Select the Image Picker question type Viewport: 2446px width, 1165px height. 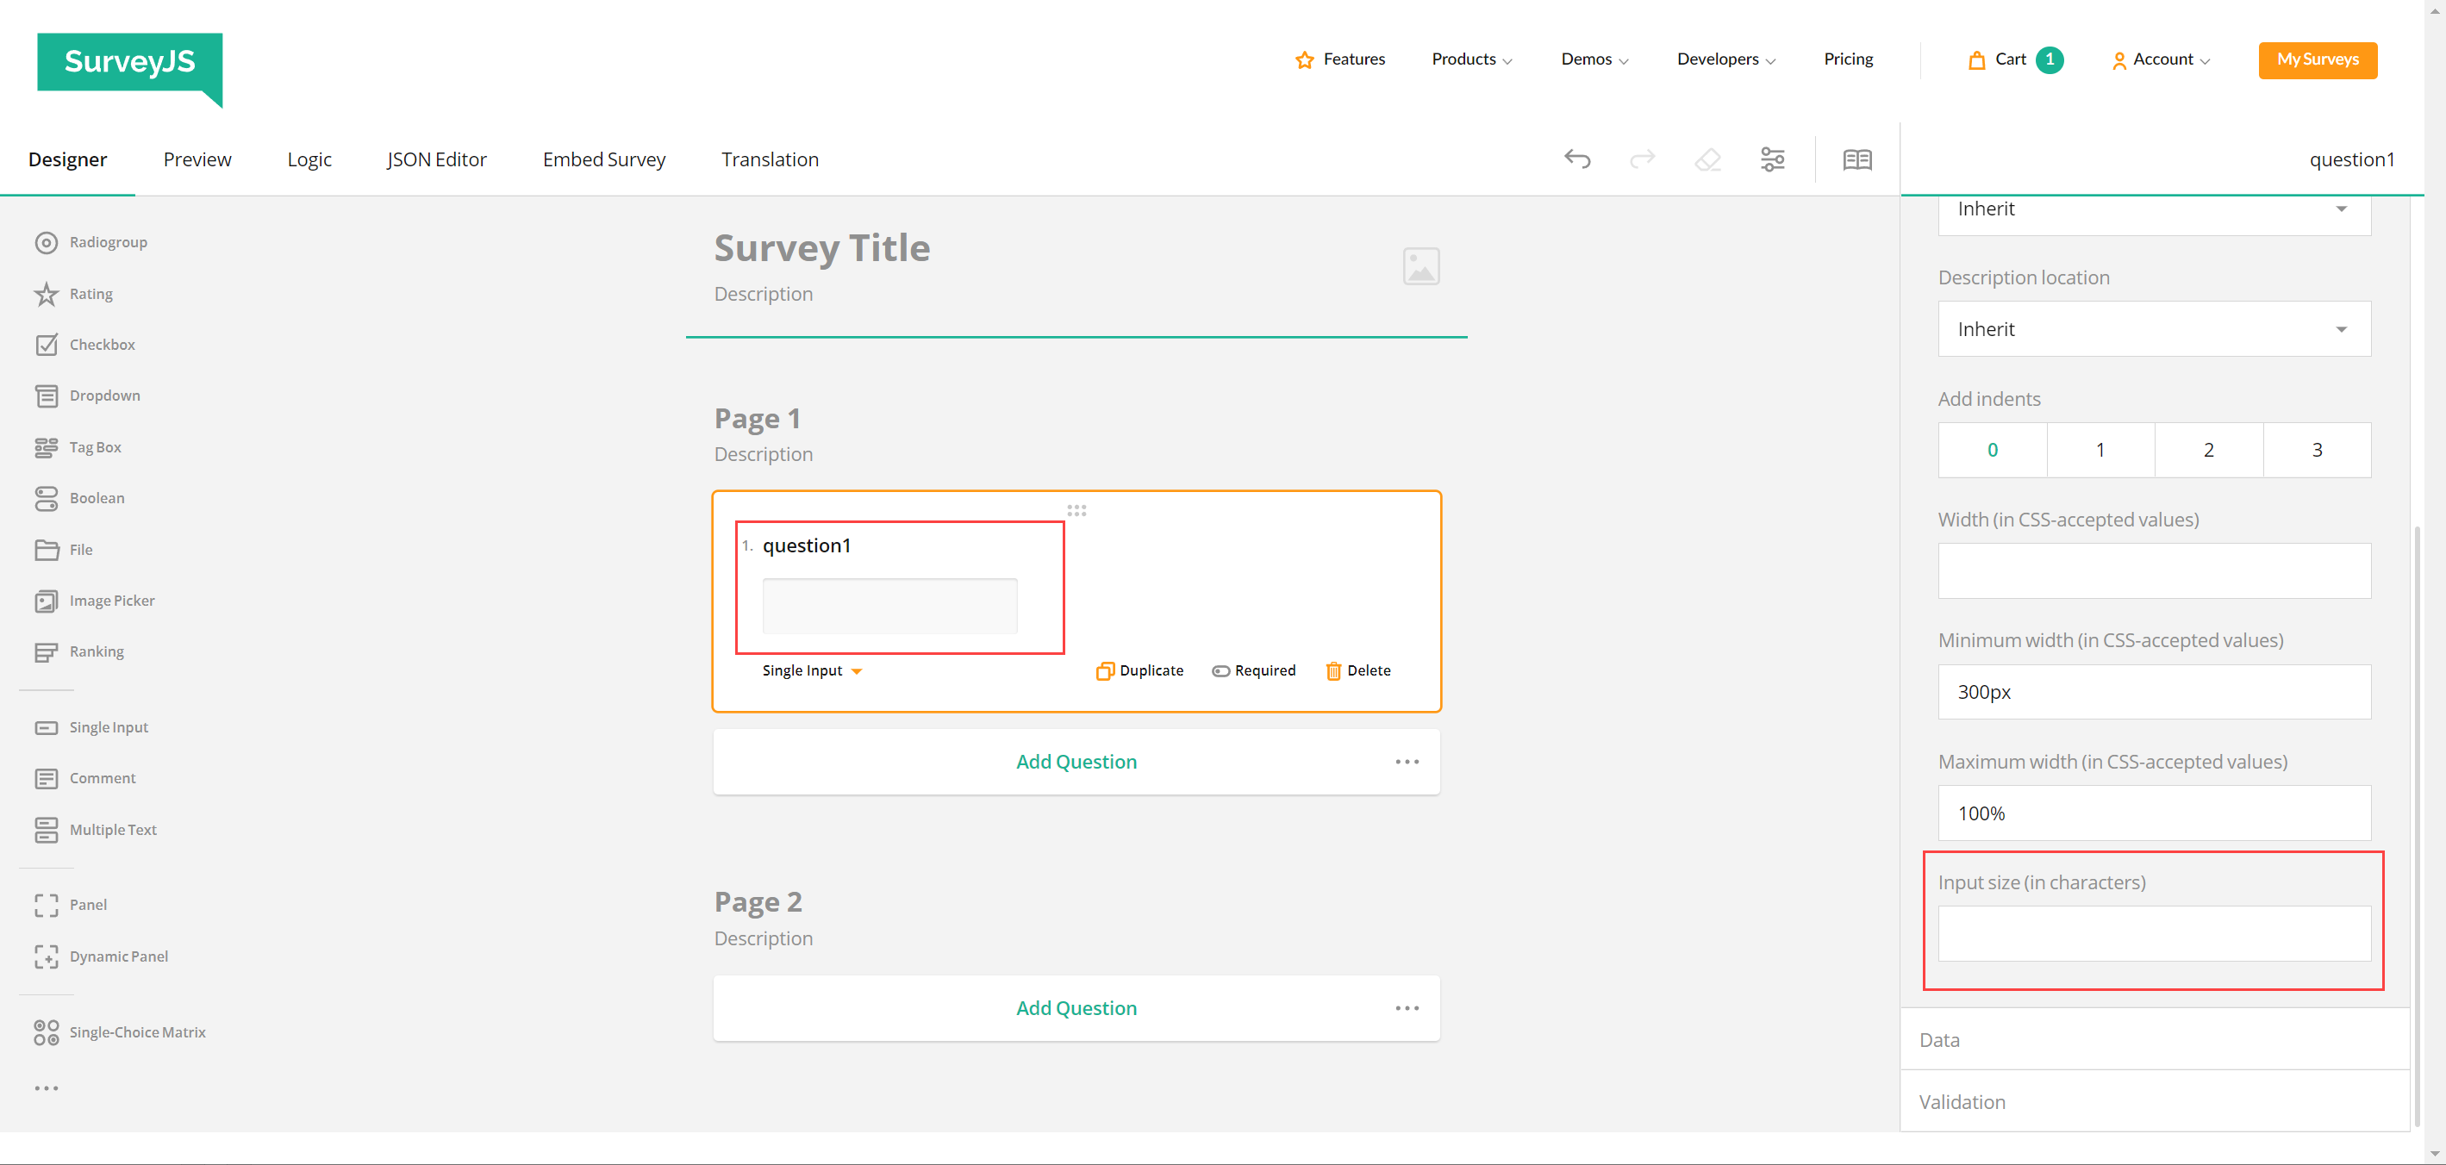coord(112,600)
